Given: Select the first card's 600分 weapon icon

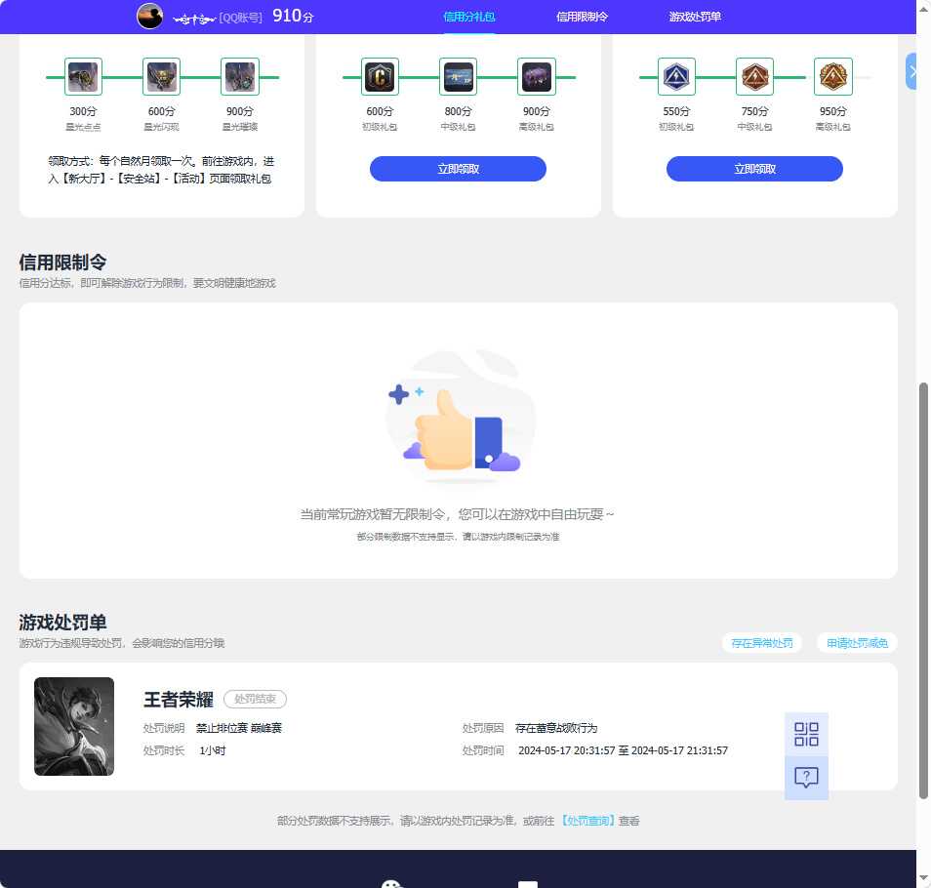Looking at the screenshot, I should click(x=161, y=76).
